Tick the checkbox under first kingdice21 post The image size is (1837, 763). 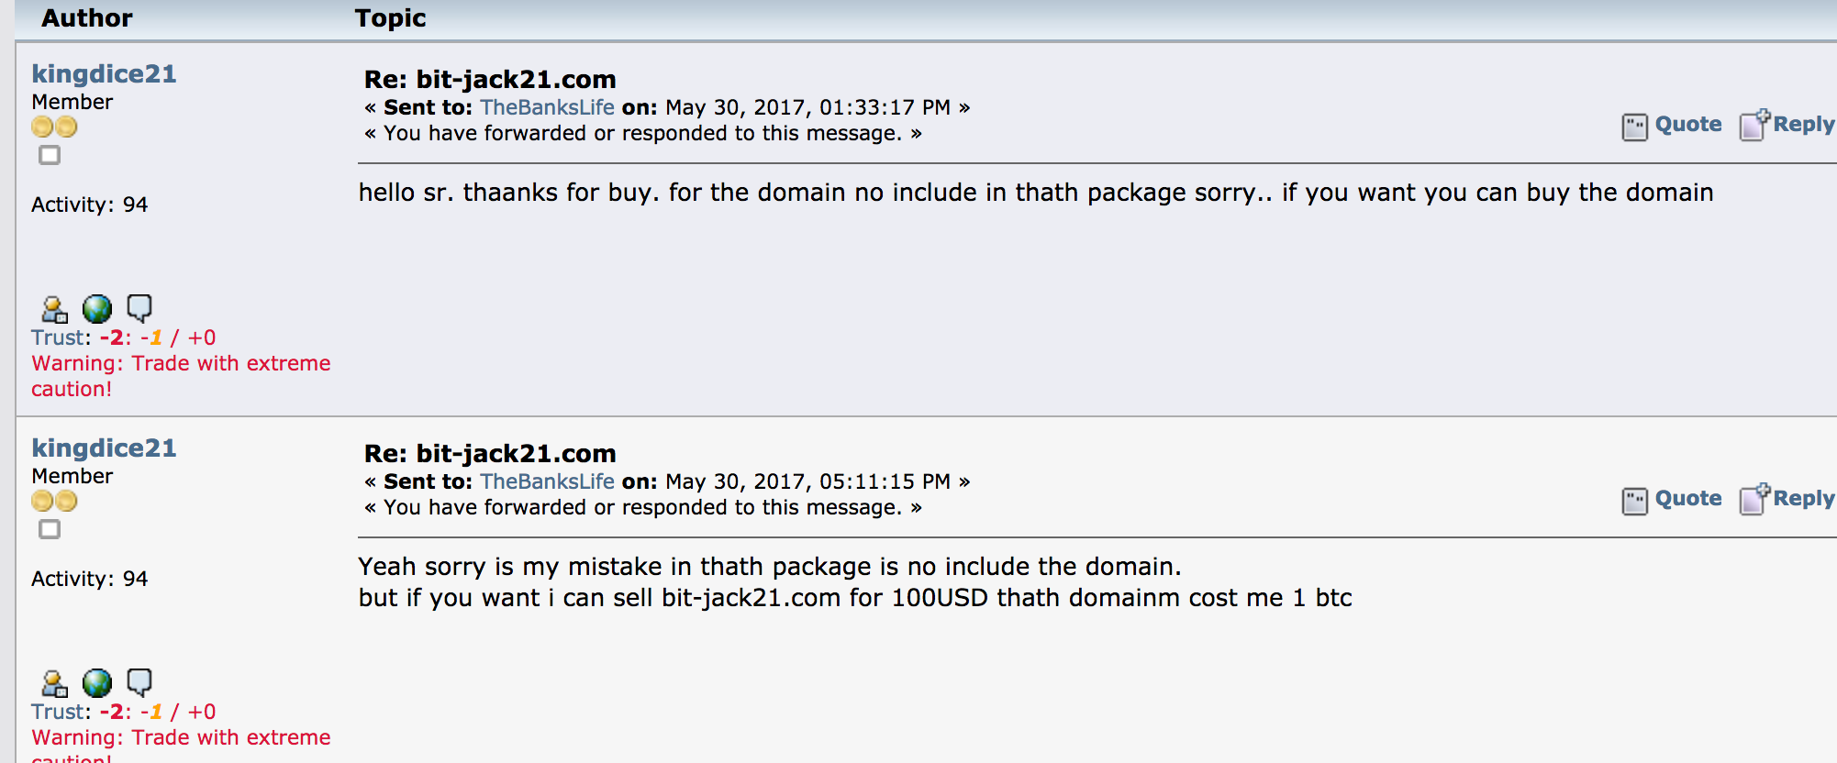pos(50,155)
